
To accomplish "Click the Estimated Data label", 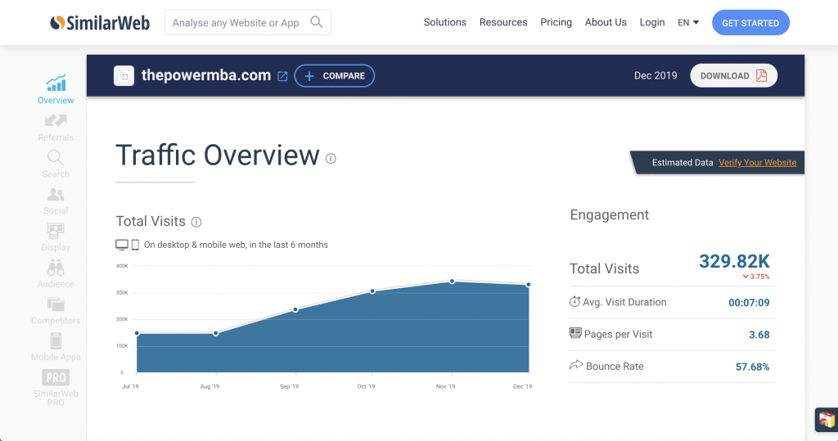I will pos(683,163).
